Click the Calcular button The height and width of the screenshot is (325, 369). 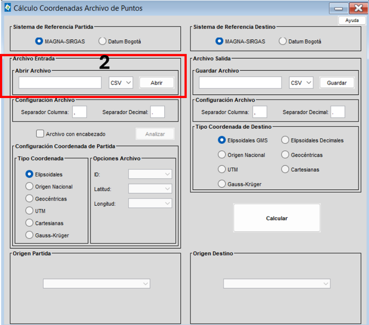(277, 218)
